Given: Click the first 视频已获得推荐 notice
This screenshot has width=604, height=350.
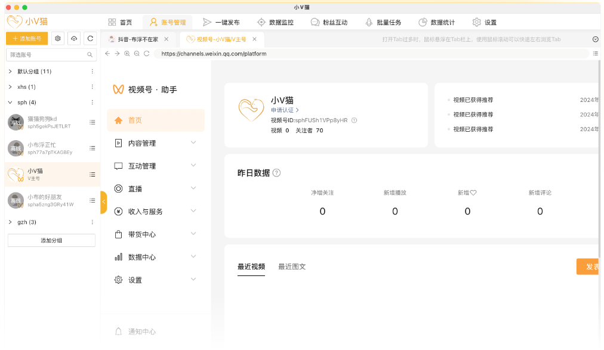Looking at the screenshot, I should click(x=473, y=100).
